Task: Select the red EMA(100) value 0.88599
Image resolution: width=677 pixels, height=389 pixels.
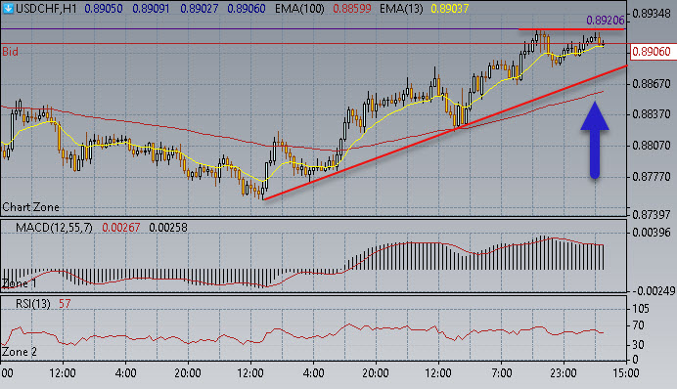Action: pos(352,8)
